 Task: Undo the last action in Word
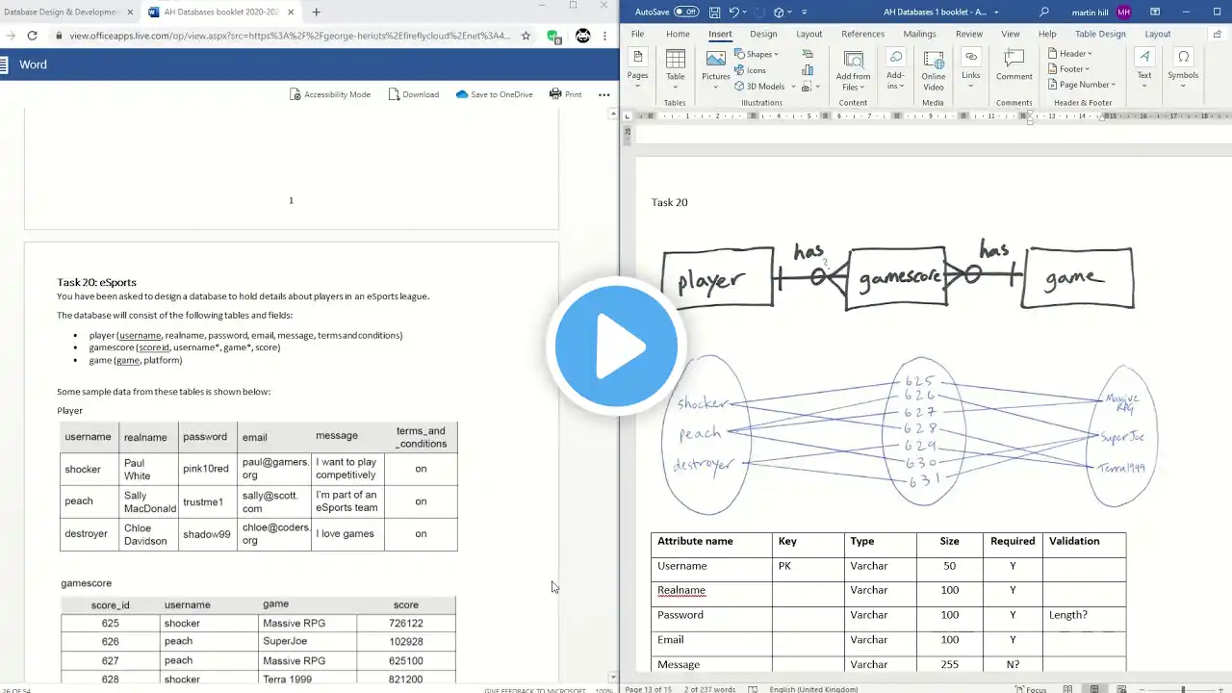(x=734, y=12)
